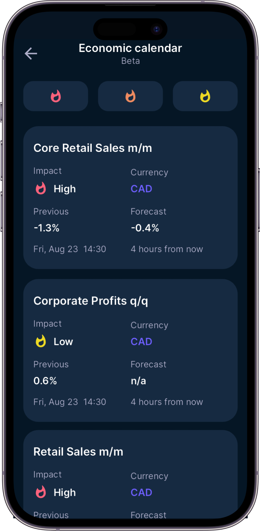Tap the CAD currency in Corporate Profits

pos(141,342)
